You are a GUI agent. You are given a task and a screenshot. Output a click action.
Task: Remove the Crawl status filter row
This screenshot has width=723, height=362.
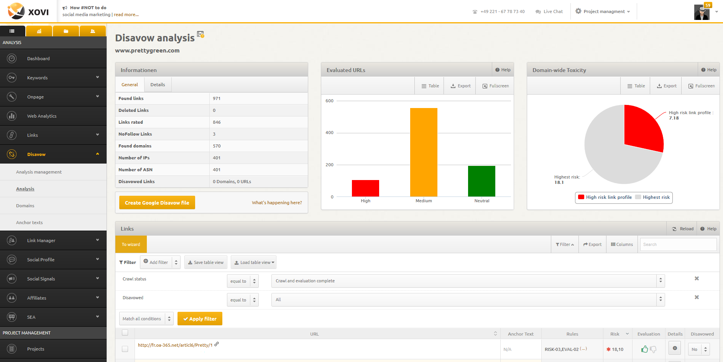pyautogui.click(x=697, y=278)
